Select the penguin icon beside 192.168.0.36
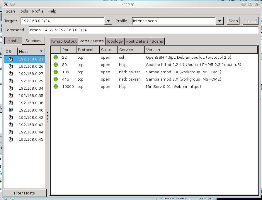 11,103
